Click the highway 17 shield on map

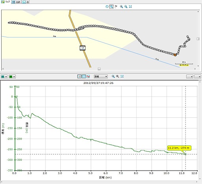[82, 48]
